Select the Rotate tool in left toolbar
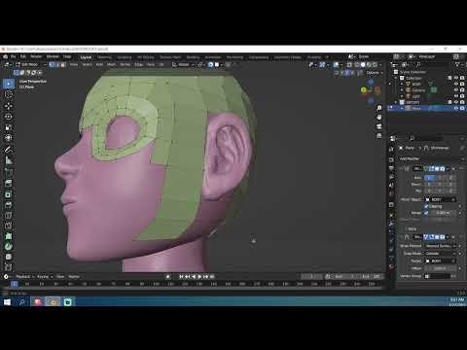The width and height of the screenshot is (467, 350). click(x=9, y=117)
